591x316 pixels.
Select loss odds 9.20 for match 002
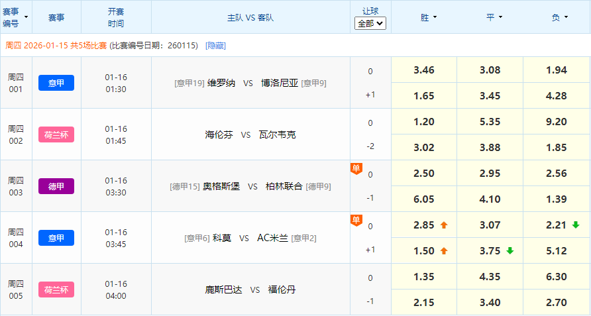pyautogui.click(x=557, y=122)
